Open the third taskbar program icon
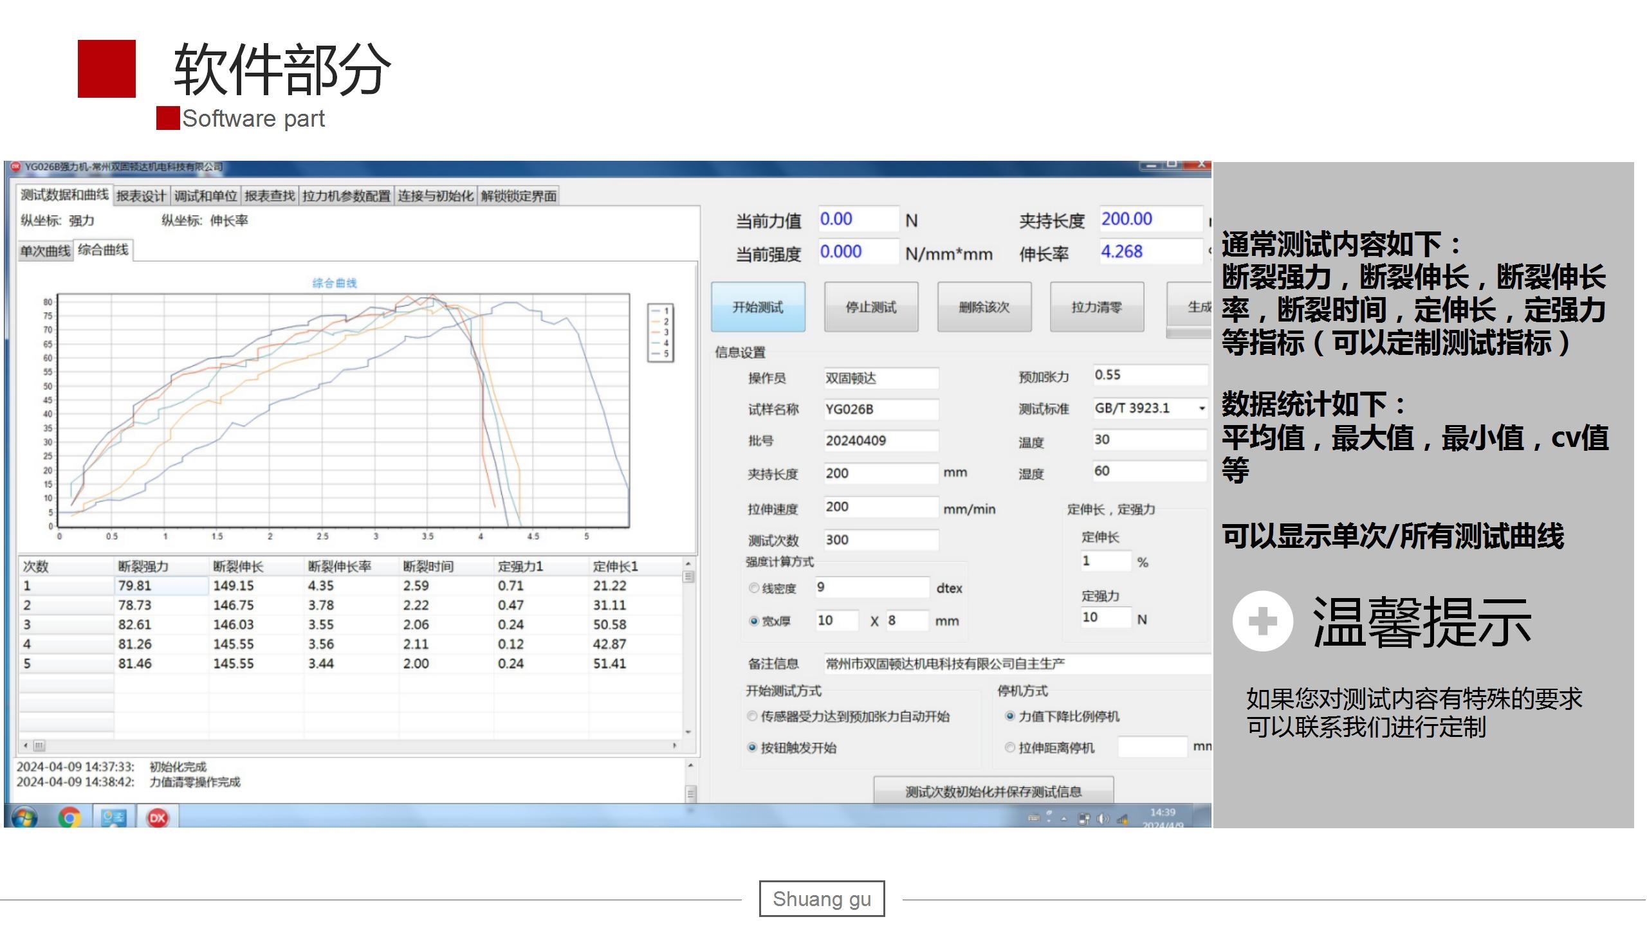Image resolution: width=1647 pixels, height=926 pixels. coord(114,817)
